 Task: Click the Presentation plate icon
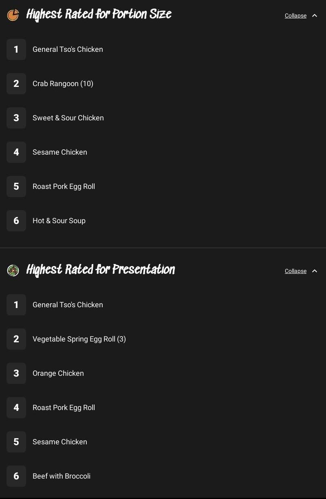13,271
